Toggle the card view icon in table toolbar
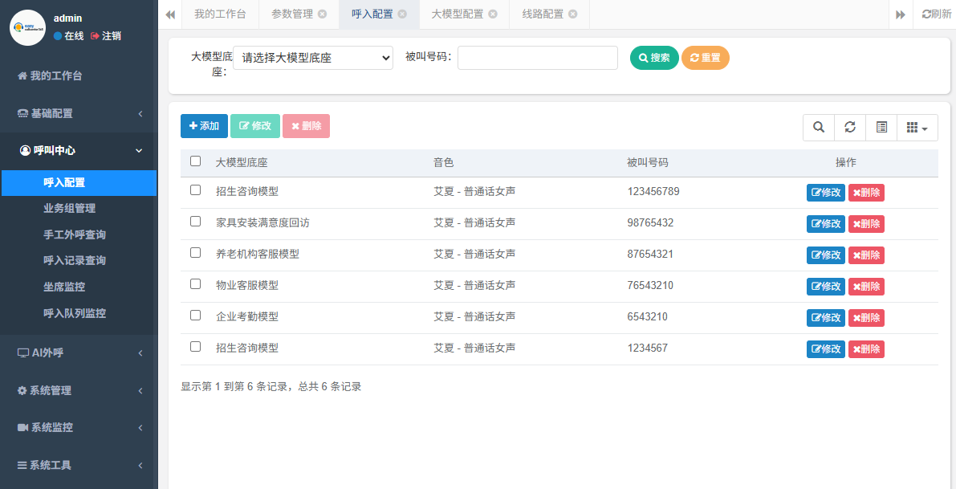The width and height of the screenshot is (956, 489). [x=881, y=127]
